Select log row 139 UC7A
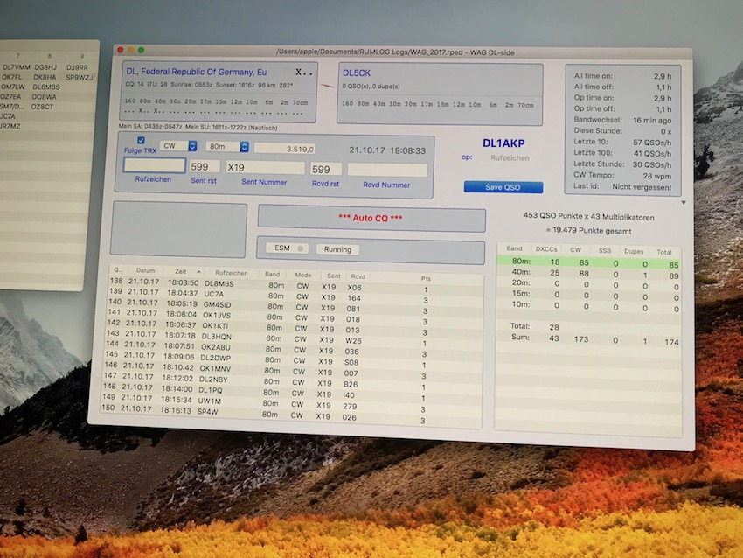743x558 pixels. pos(295,296)
